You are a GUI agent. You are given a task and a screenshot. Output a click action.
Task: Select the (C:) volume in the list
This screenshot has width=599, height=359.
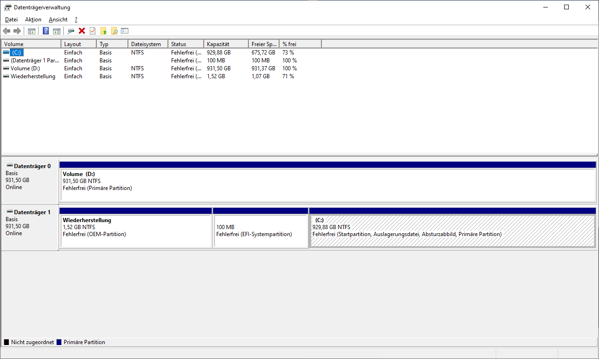click(x=17, y=53)
